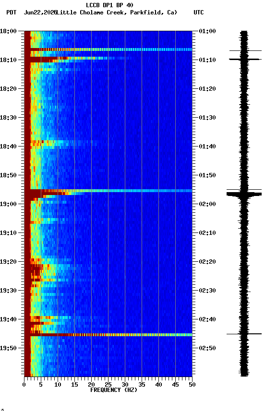Click the '01:30' UTC time label
265x415 pixels.
click(x=207, y=118)
